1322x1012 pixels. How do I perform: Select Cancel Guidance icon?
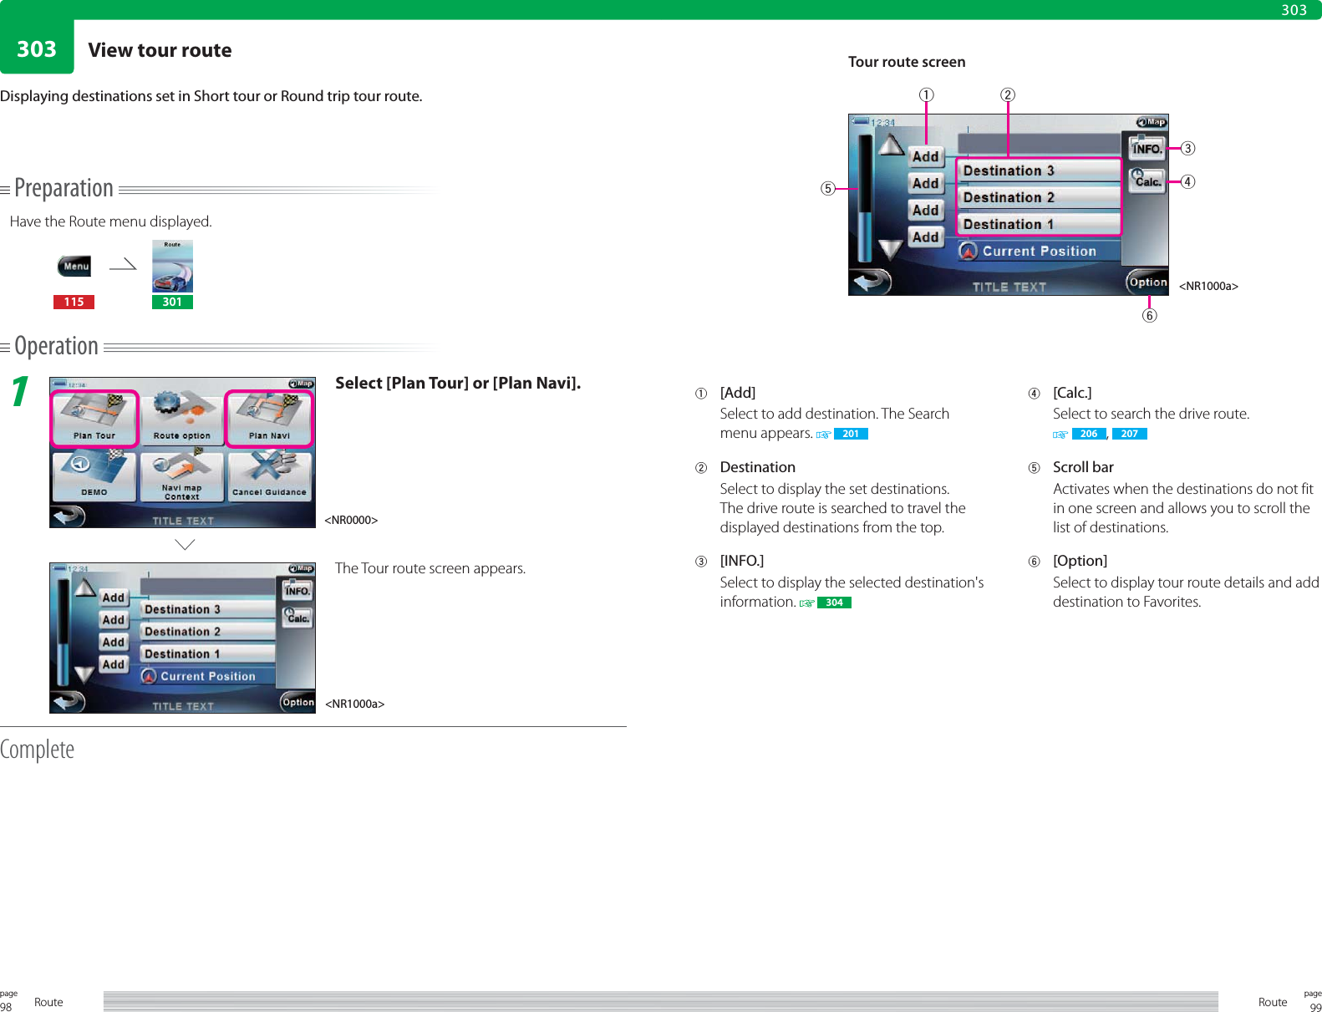click(x=269, y=475)
